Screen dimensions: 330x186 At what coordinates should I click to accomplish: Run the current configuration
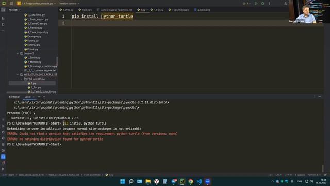tap(256, 4)
